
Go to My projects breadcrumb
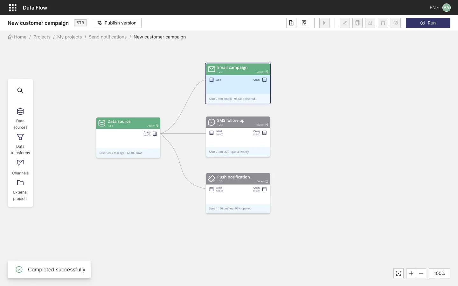coord(70,37)
